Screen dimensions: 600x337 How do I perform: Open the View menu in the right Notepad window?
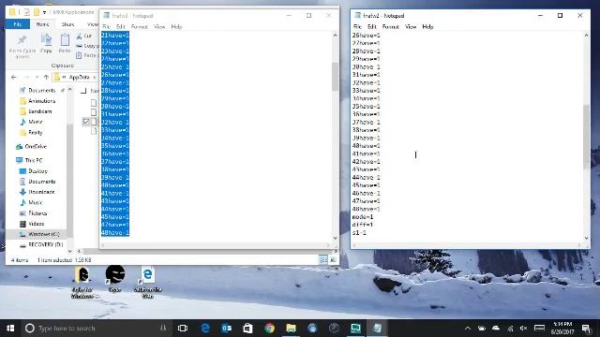tap(411, 27)
